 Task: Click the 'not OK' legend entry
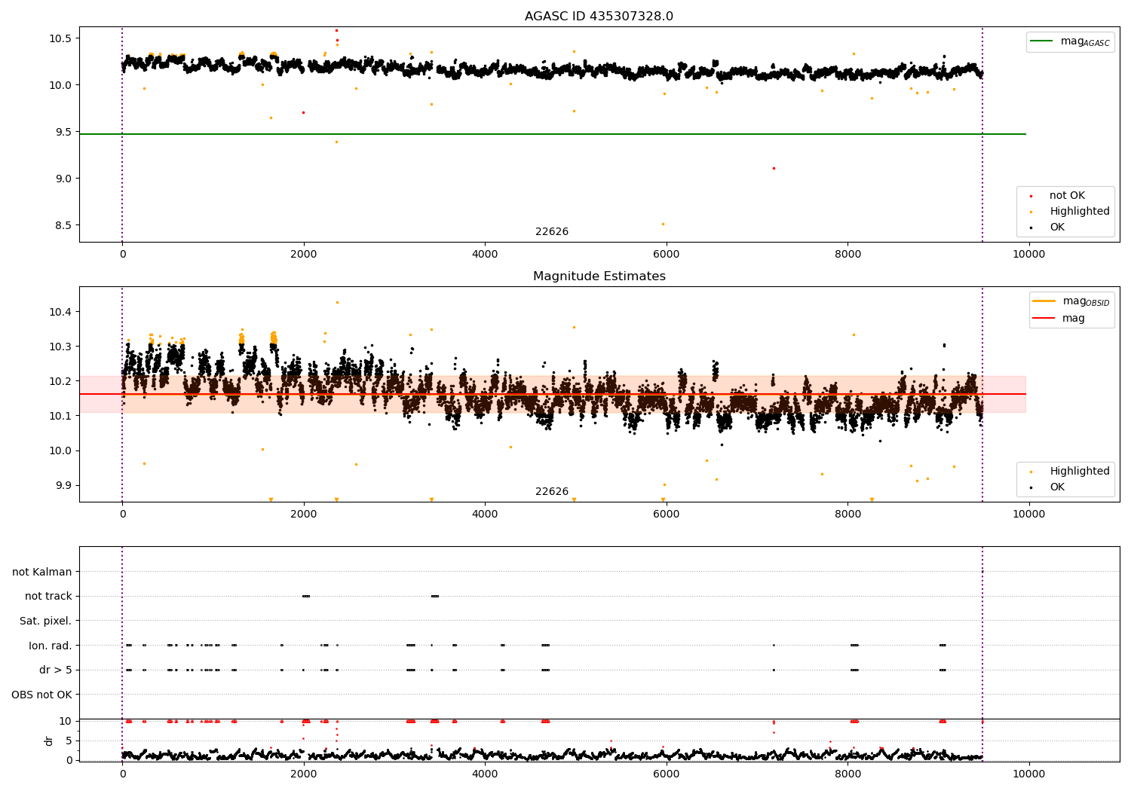pos(1067,196)
